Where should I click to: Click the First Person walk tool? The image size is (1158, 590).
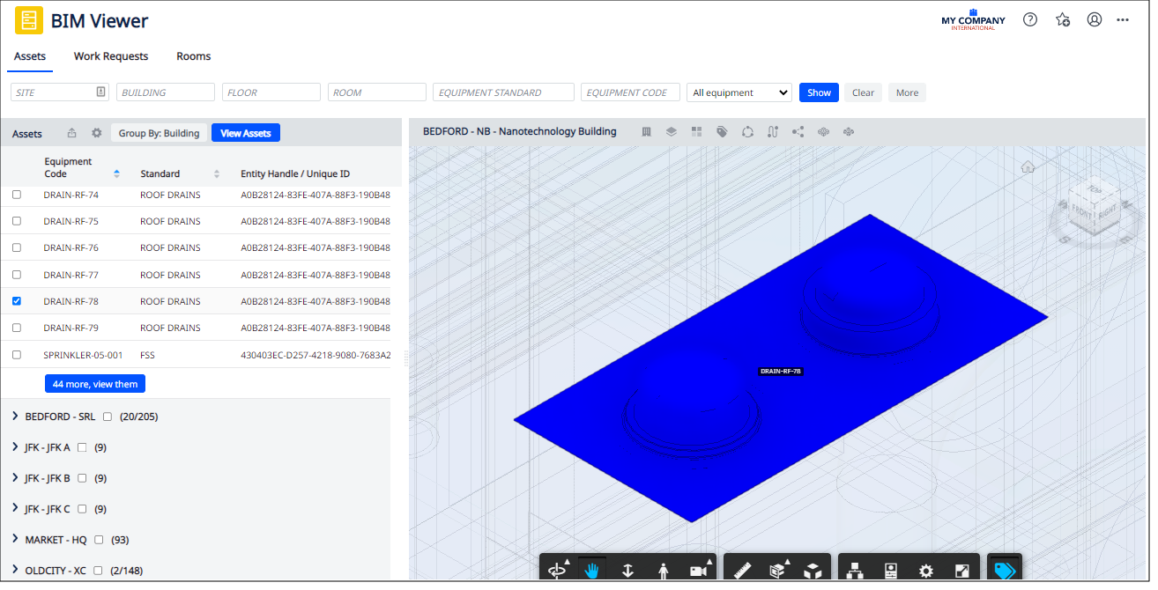click(x=663, y=571)
